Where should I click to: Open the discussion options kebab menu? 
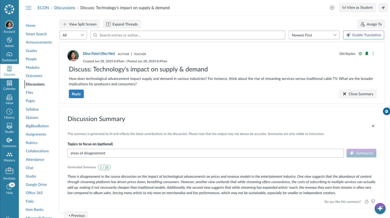click(x=373, y=54)
